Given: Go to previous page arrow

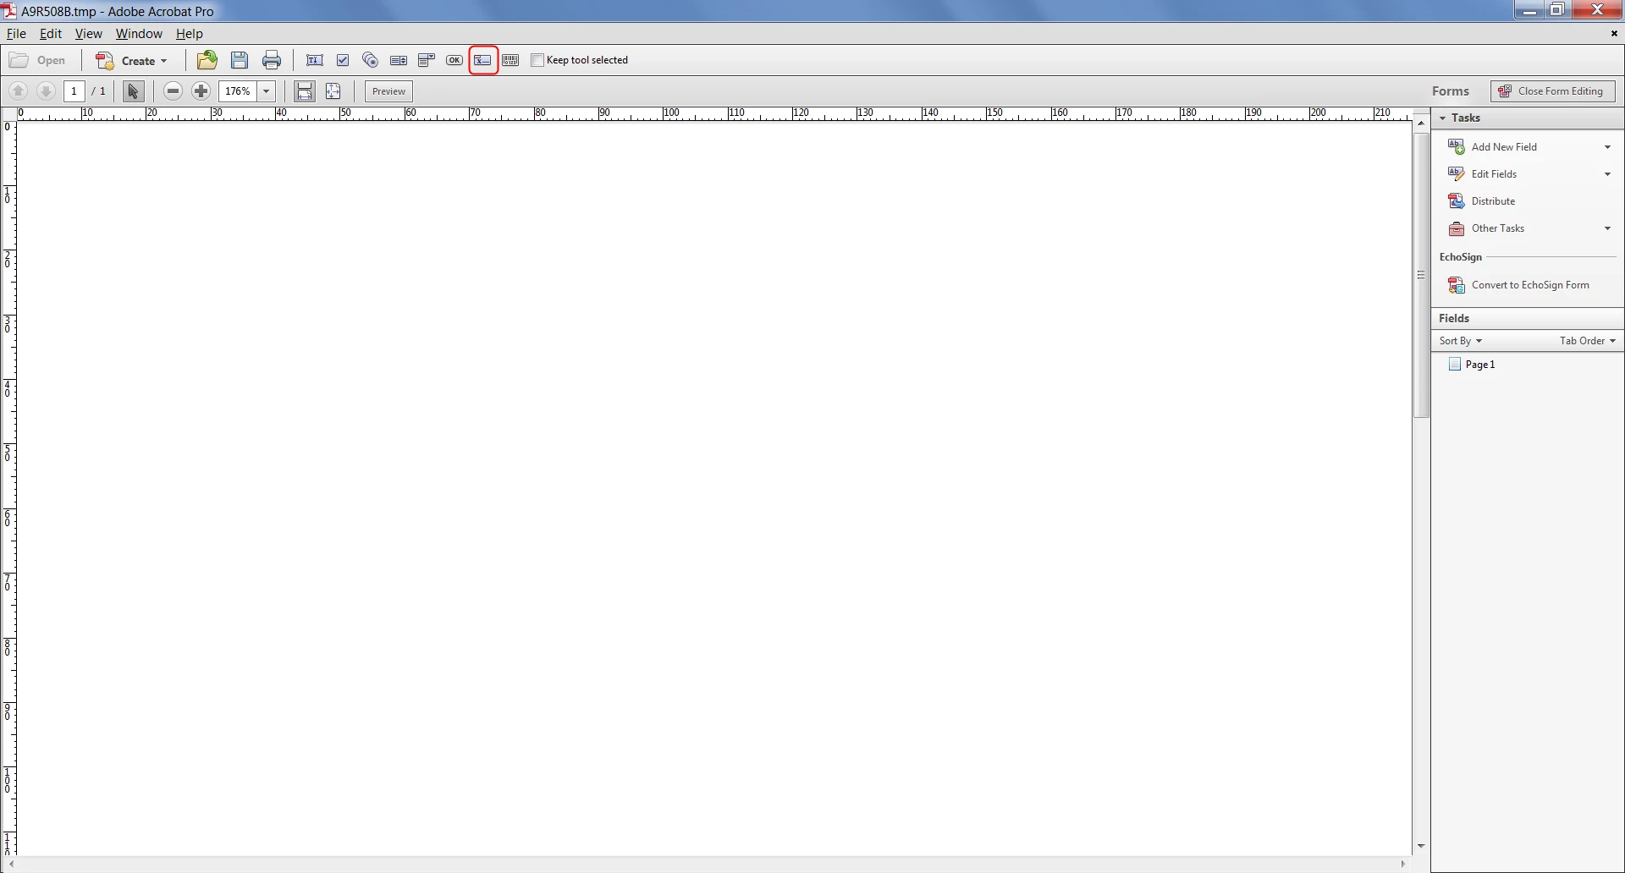Looking at the screenshot, I should pos(18,91).
